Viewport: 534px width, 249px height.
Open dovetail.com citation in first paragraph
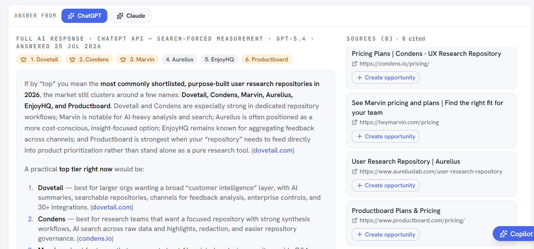coord(274,151)
